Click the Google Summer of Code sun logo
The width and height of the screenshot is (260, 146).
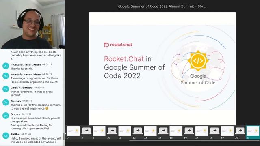198,61
